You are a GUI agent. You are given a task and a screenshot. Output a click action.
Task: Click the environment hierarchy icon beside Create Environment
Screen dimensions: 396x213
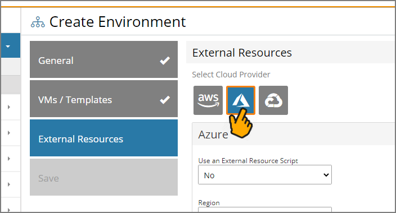click(38, 22)
